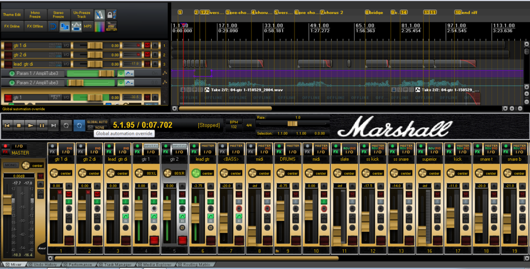Open FX chain of DRUMS mixer strip

[279, 152]
